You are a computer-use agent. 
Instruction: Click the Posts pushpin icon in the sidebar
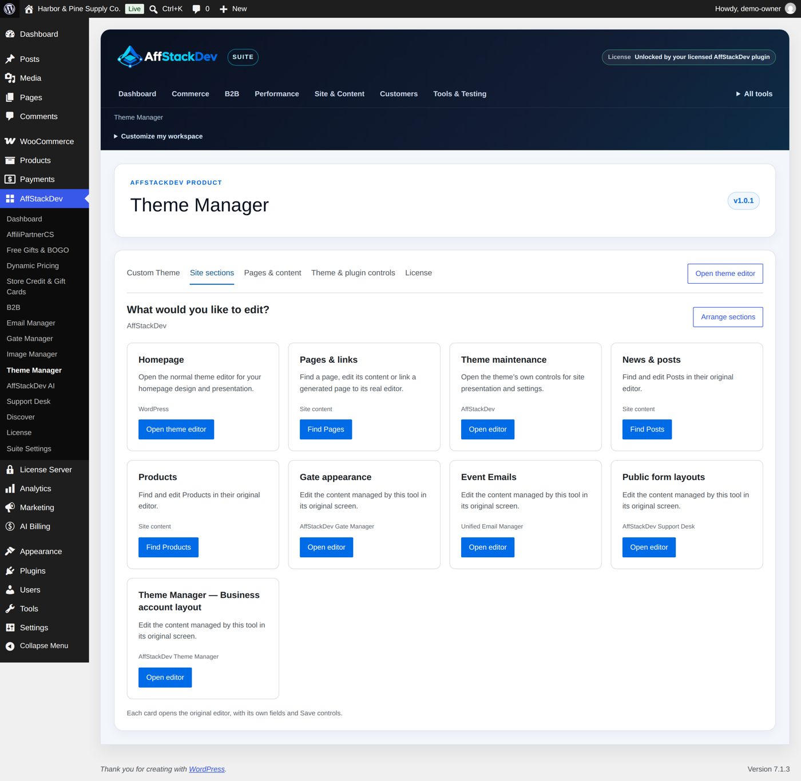[x=10, y=59]
